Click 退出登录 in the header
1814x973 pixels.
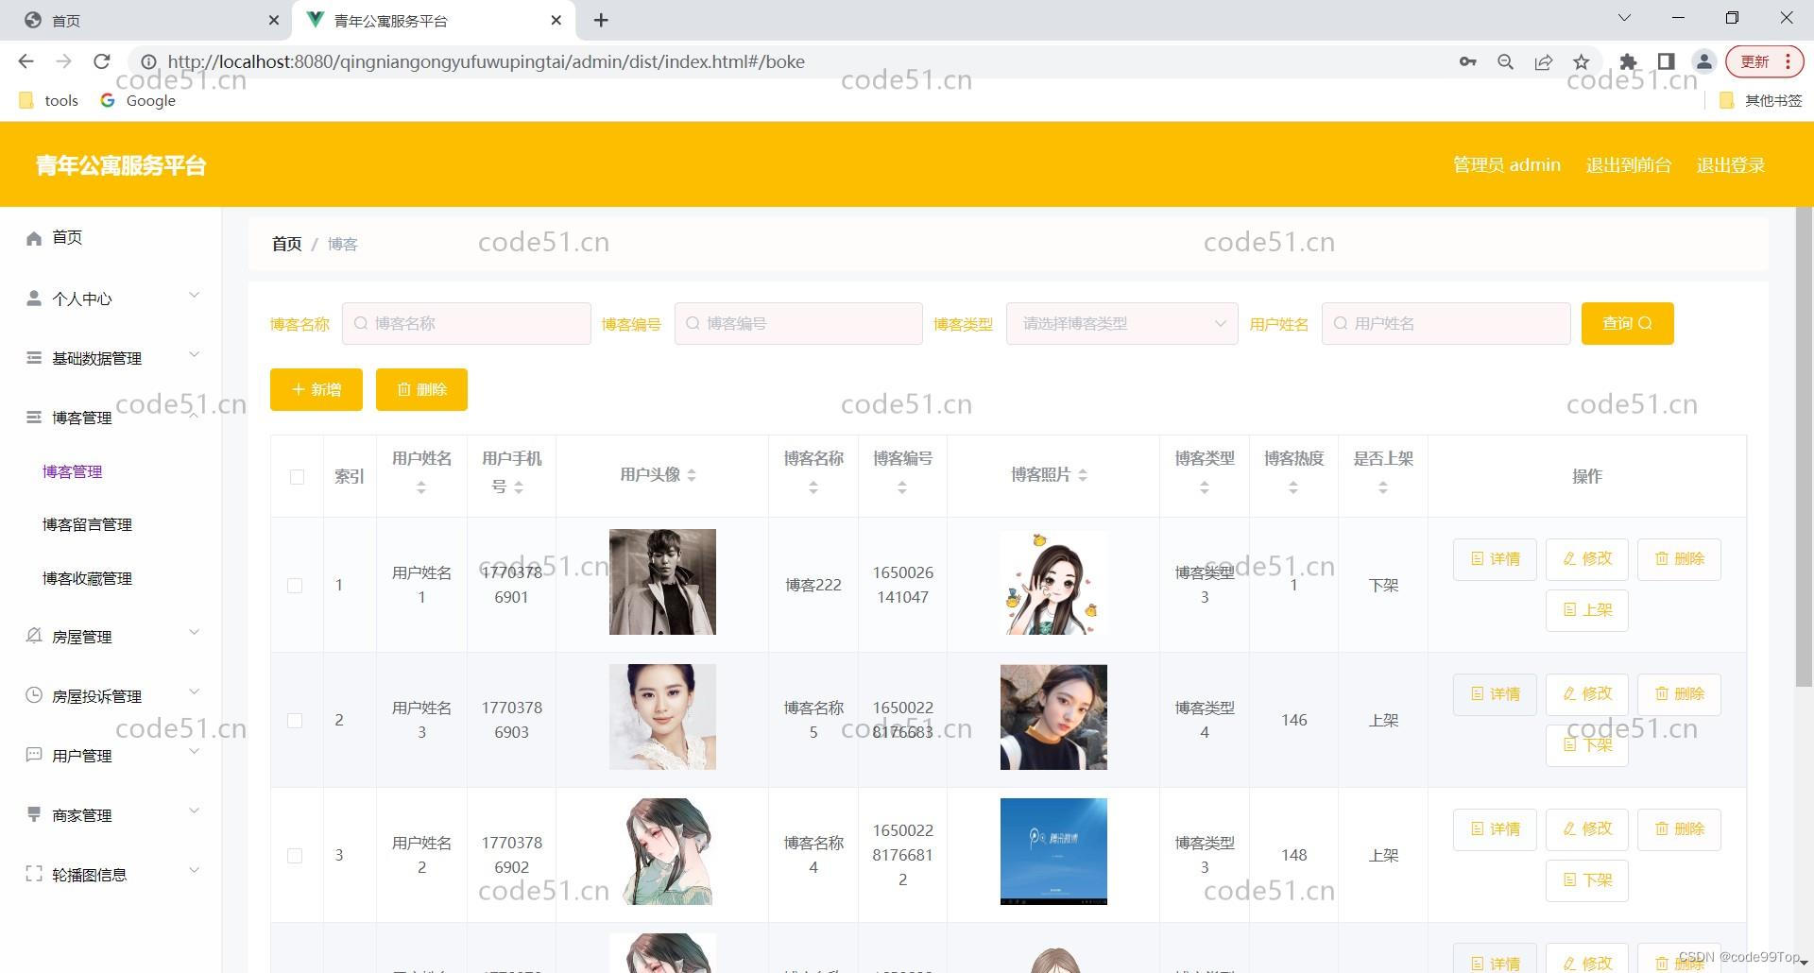(x=1731, y=165)
